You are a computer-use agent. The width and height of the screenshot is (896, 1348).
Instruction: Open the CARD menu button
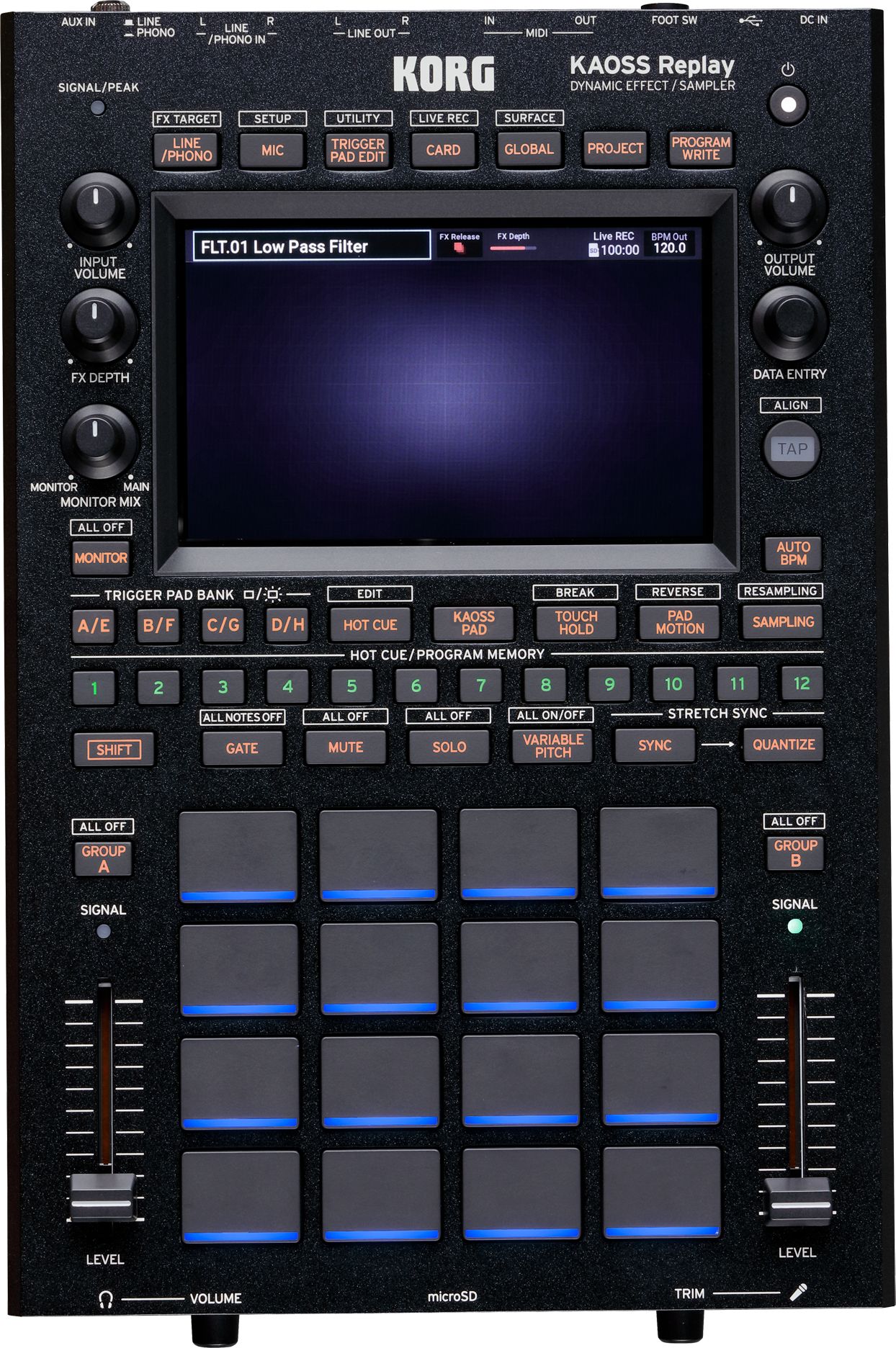443,150
